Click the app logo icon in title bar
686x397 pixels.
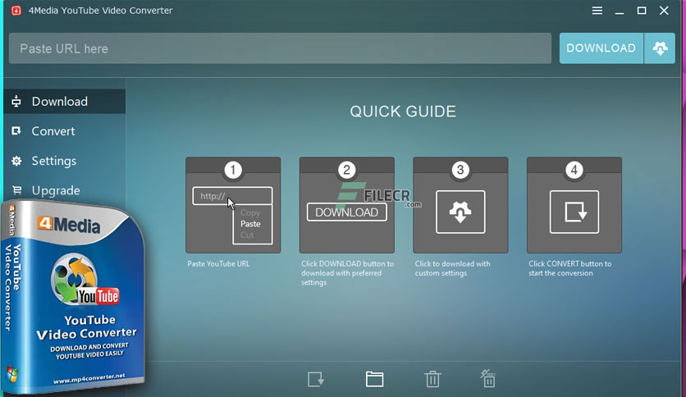[16, 11]
